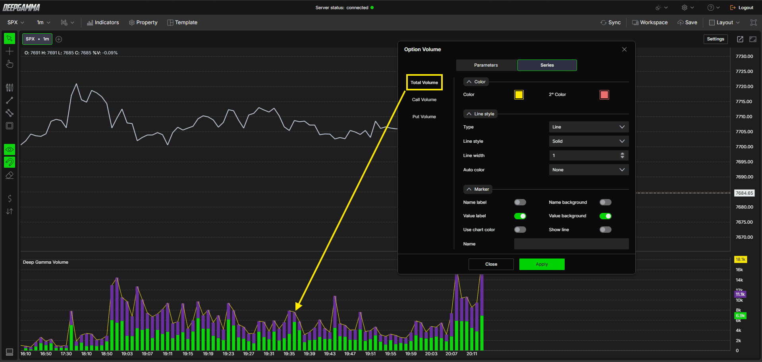Click the magnet snap tool
The width and height of the screenshot is (762, 362).
coord(10,162)
